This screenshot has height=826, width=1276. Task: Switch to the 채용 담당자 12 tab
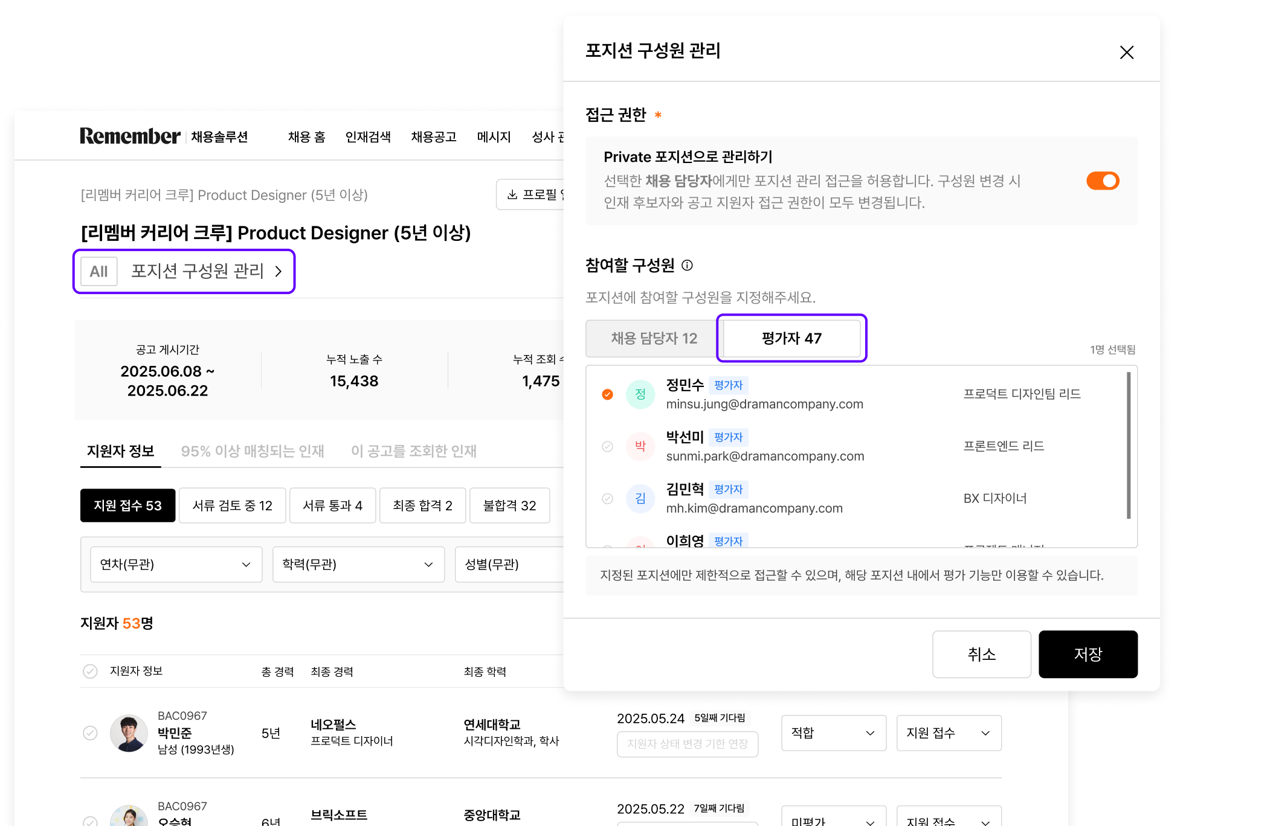click(654, 338)
